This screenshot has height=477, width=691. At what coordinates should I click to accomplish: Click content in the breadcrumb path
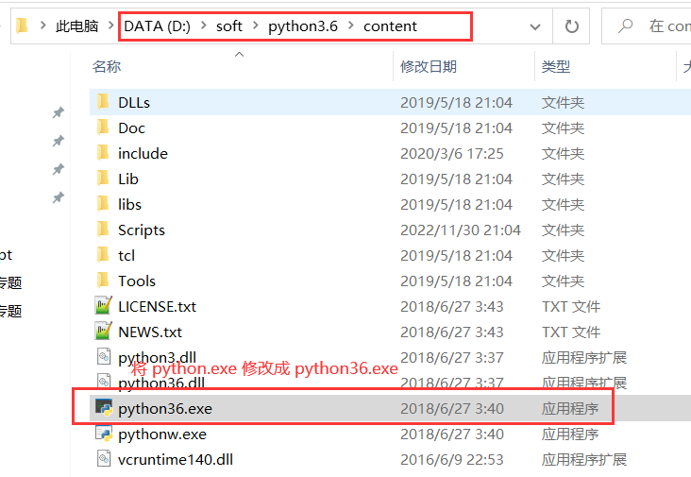390,26
